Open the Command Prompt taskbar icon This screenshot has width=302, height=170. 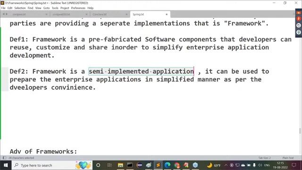point(130,165)
